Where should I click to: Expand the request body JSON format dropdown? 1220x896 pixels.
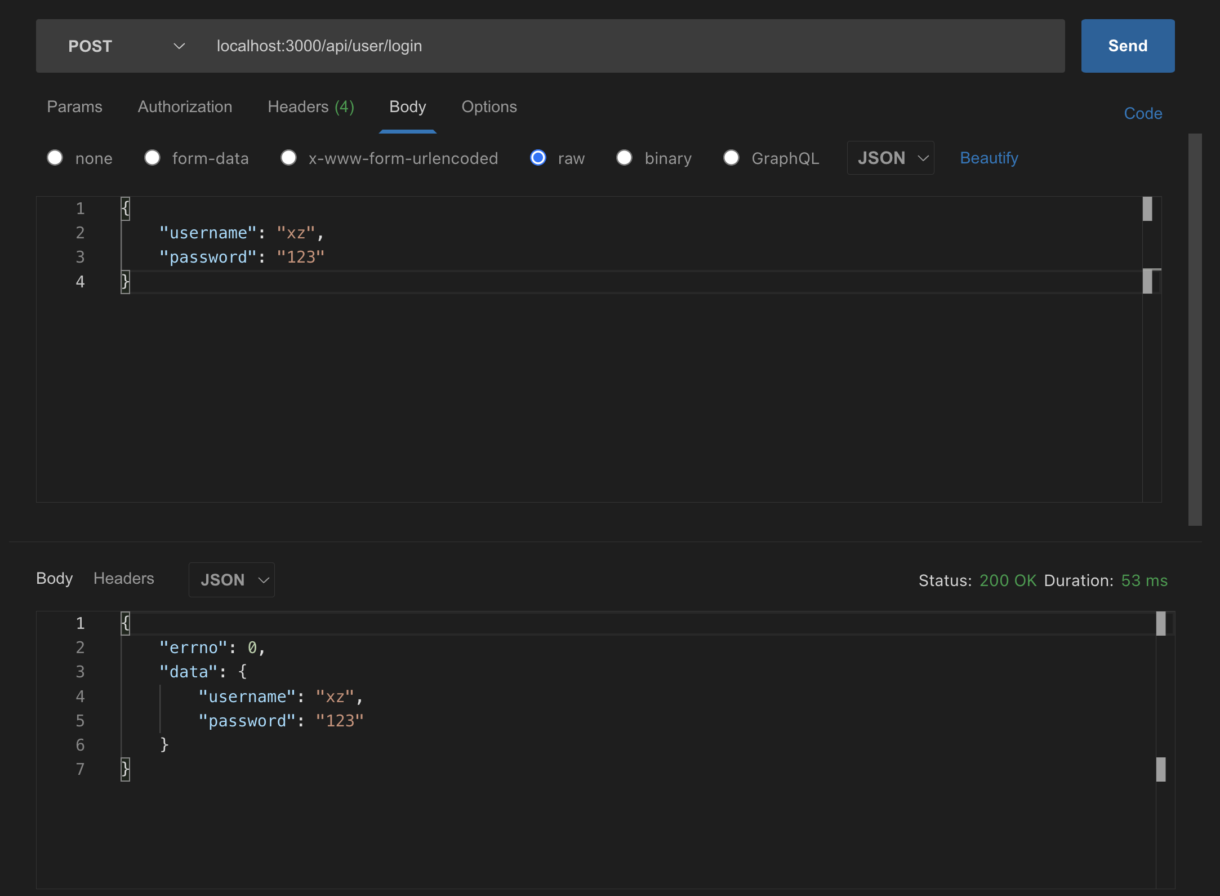point(890,158)
